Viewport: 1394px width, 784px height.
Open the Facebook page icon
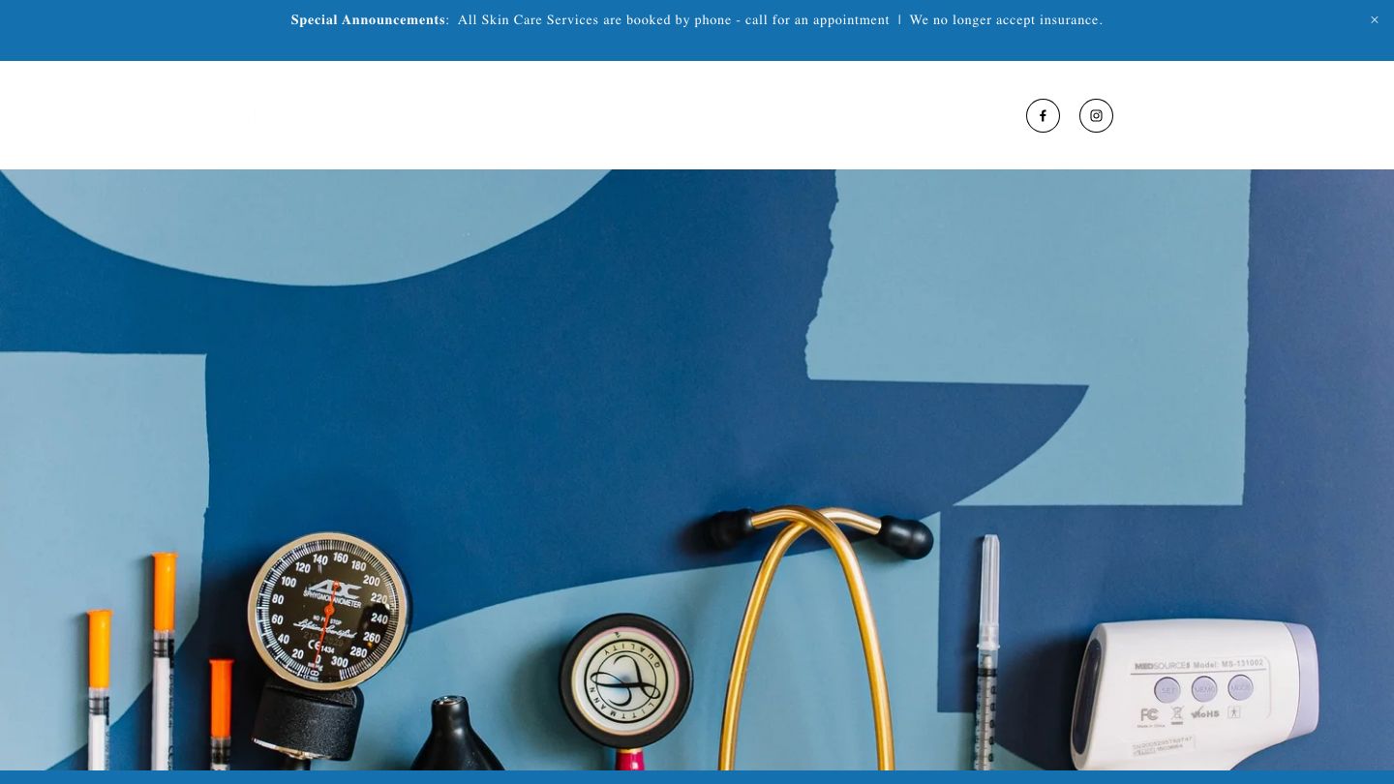(1043, 116)
